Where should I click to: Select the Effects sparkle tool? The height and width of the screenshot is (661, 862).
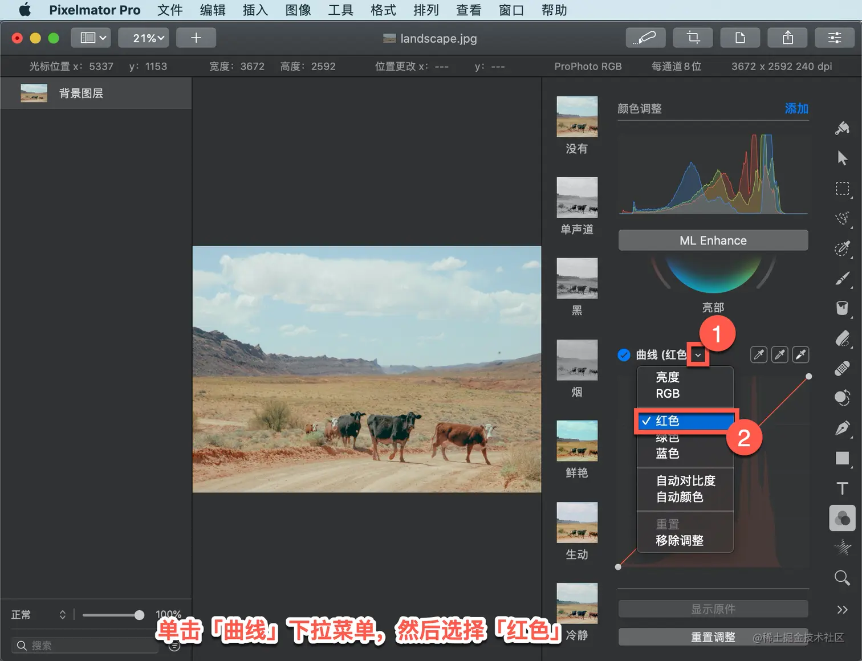(842, 548)
